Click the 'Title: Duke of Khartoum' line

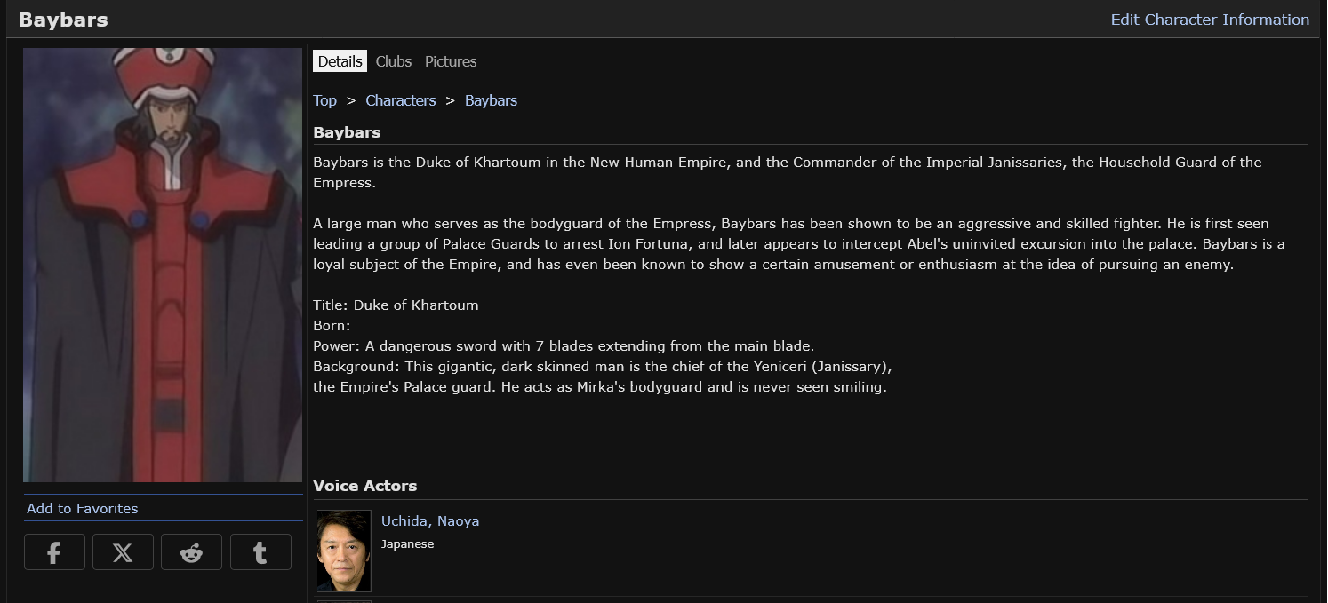396,305
